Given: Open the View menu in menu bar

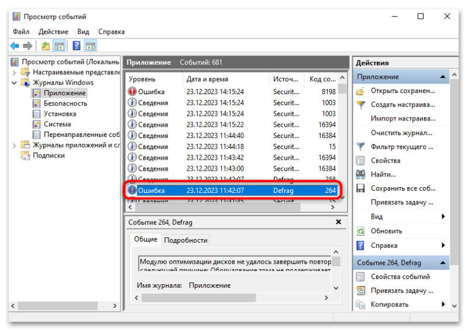Looking at the screenshot, I should [83, 32].
